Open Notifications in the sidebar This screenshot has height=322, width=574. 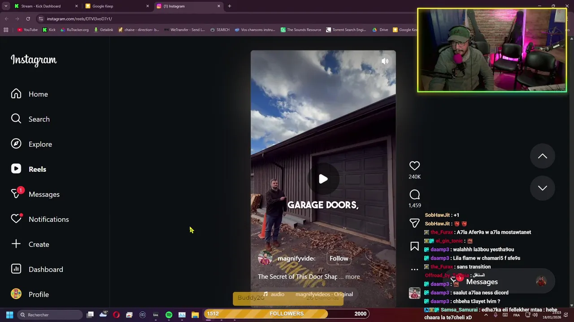click(x=40, y=219)
